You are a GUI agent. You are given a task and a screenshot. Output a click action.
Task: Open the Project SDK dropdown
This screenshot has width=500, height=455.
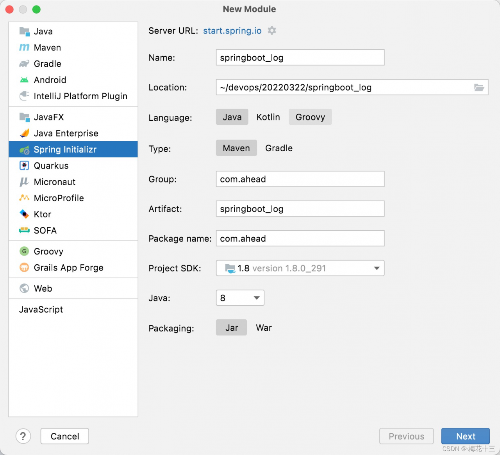pos(300,268)
